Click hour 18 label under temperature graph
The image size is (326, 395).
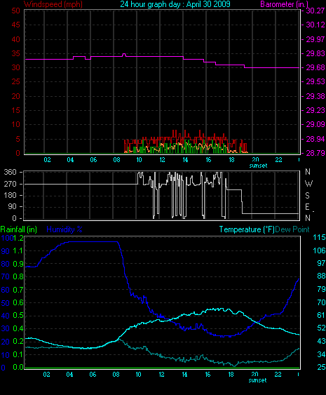[231, 375]
